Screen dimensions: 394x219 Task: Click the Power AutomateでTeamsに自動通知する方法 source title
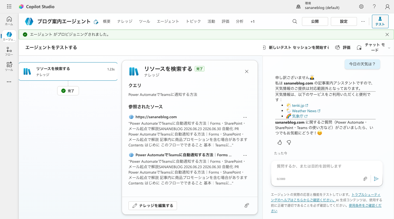[184, 155]
